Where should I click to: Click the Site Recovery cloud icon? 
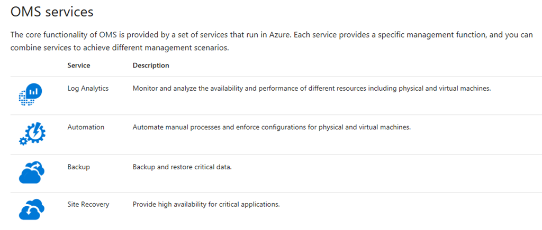tap(32, 209)
